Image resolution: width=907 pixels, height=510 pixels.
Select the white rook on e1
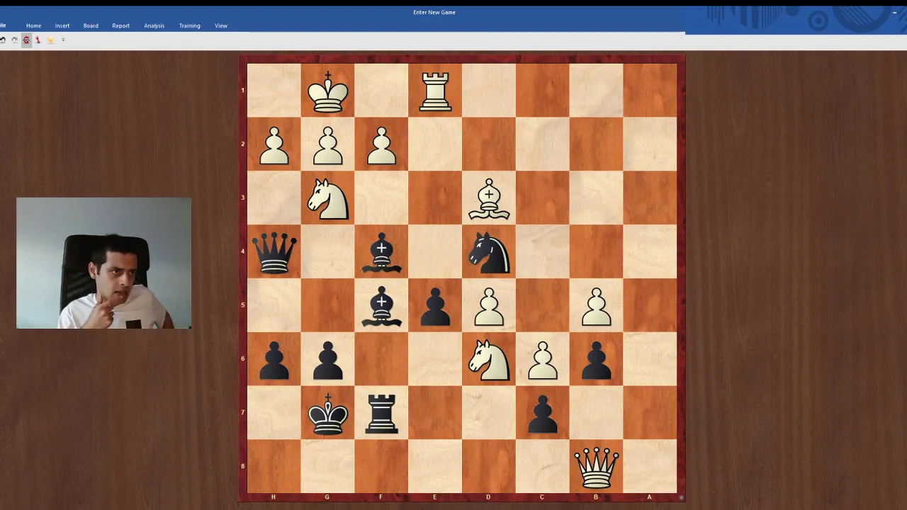(x=435, y=92)
